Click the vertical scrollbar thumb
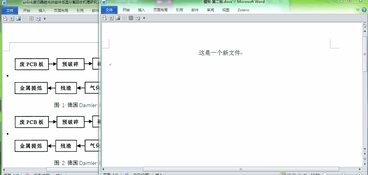 pos(365,54)
